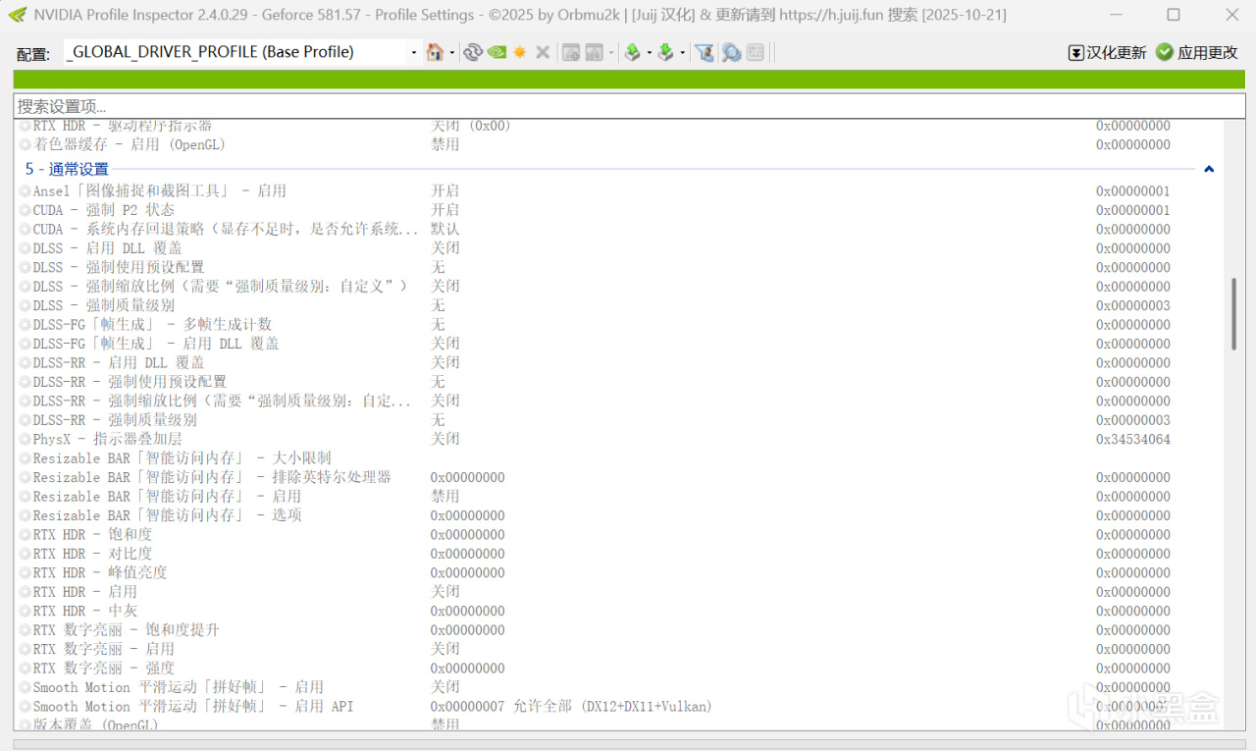The width and height of the screenshot is (1256, 751).
Task: Remove an application from the profile
Action: point(595,52)
